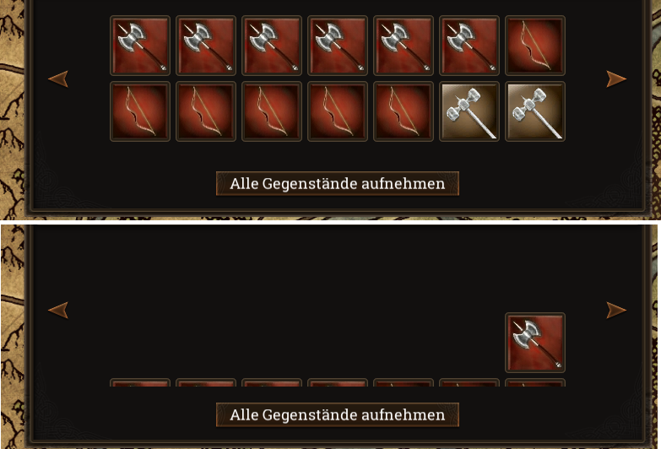This screenshot has width=661, height=449.
Task: Click right arrow in lower panel
Action: 616,310
